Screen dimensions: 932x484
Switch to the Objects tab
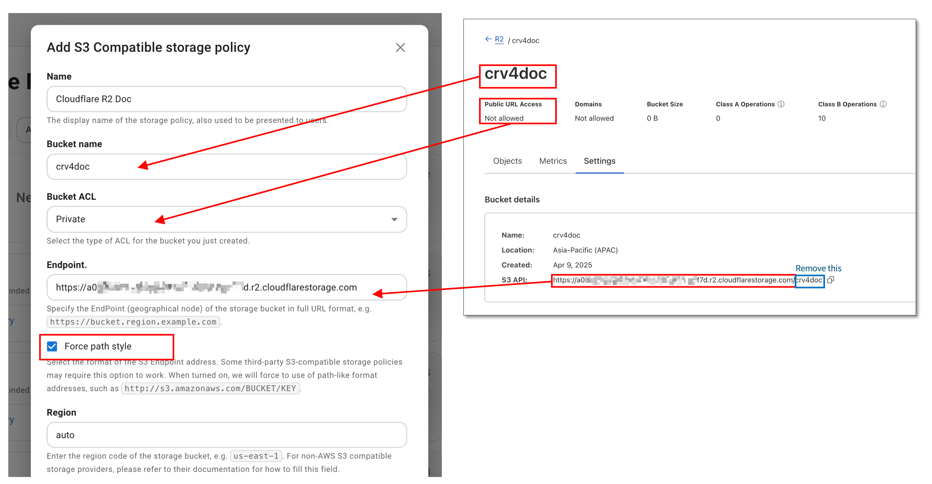pos(507,161)
